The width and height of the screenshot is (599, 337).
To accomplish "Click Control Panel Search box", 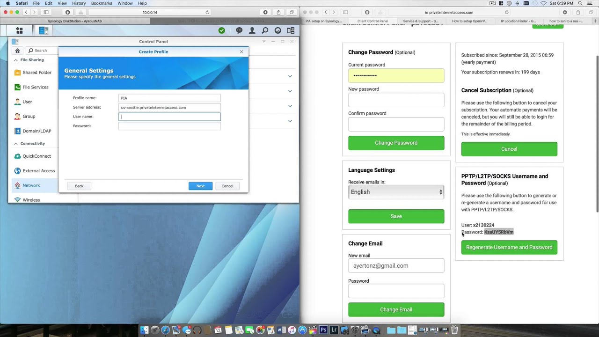I will [x=41, y=51].
